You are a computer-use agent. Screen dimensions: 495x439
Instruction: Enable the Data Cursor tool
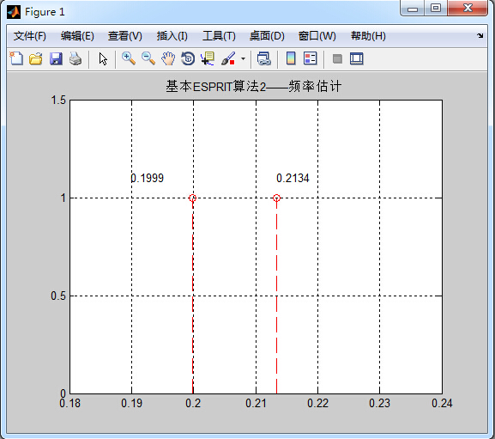208,58
